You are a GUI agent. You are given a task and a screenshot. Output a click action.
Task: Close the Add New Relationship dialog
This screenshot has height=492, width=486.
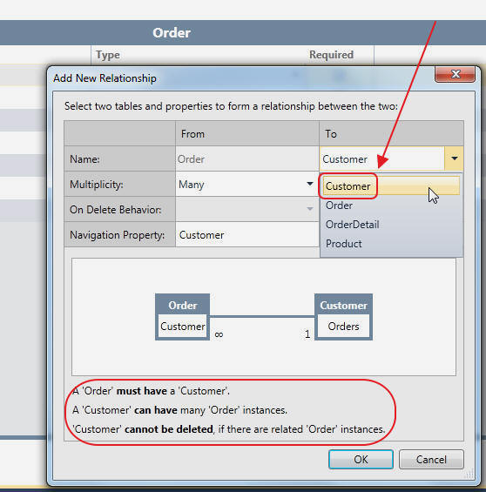(x=455, y=74)
